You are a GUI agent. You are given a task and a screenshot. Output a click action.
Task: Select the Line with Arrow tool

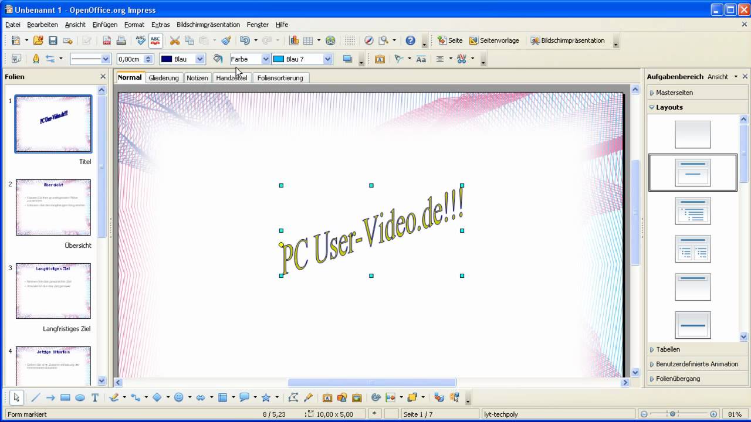point(50,397)
